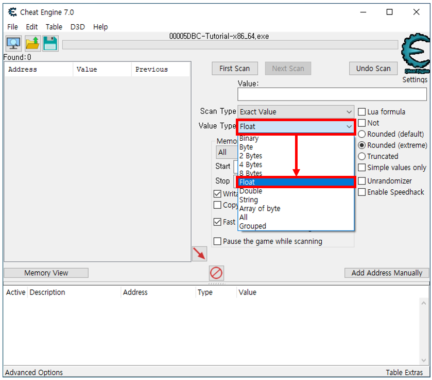Choose All in value type list

tap(296, 217)
